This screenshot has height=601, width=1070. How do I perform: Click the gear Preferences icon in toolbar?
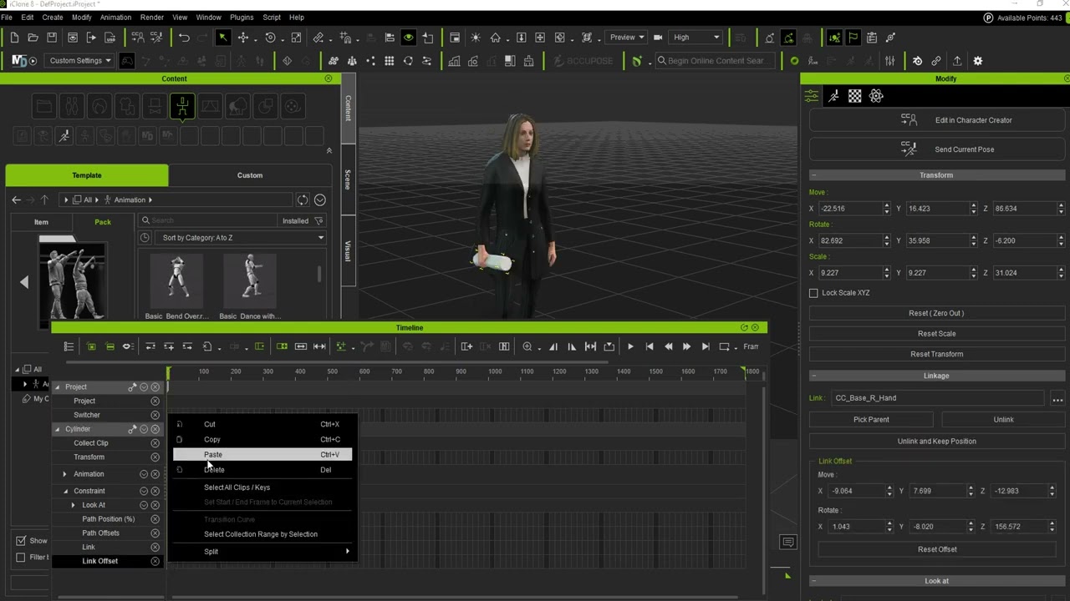pos(977,61)
